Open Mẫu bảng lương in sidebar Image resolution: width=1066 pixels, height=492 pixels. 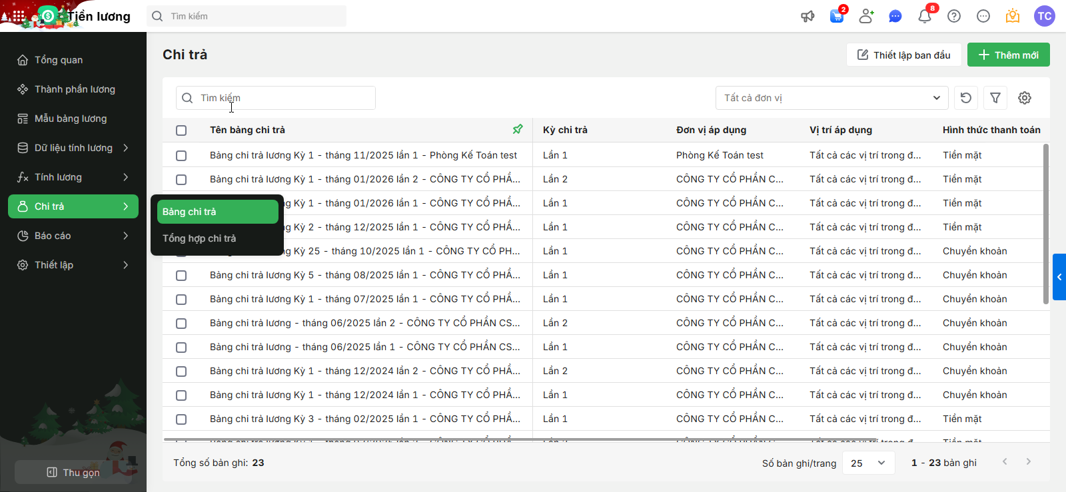[x=73, y=119]
